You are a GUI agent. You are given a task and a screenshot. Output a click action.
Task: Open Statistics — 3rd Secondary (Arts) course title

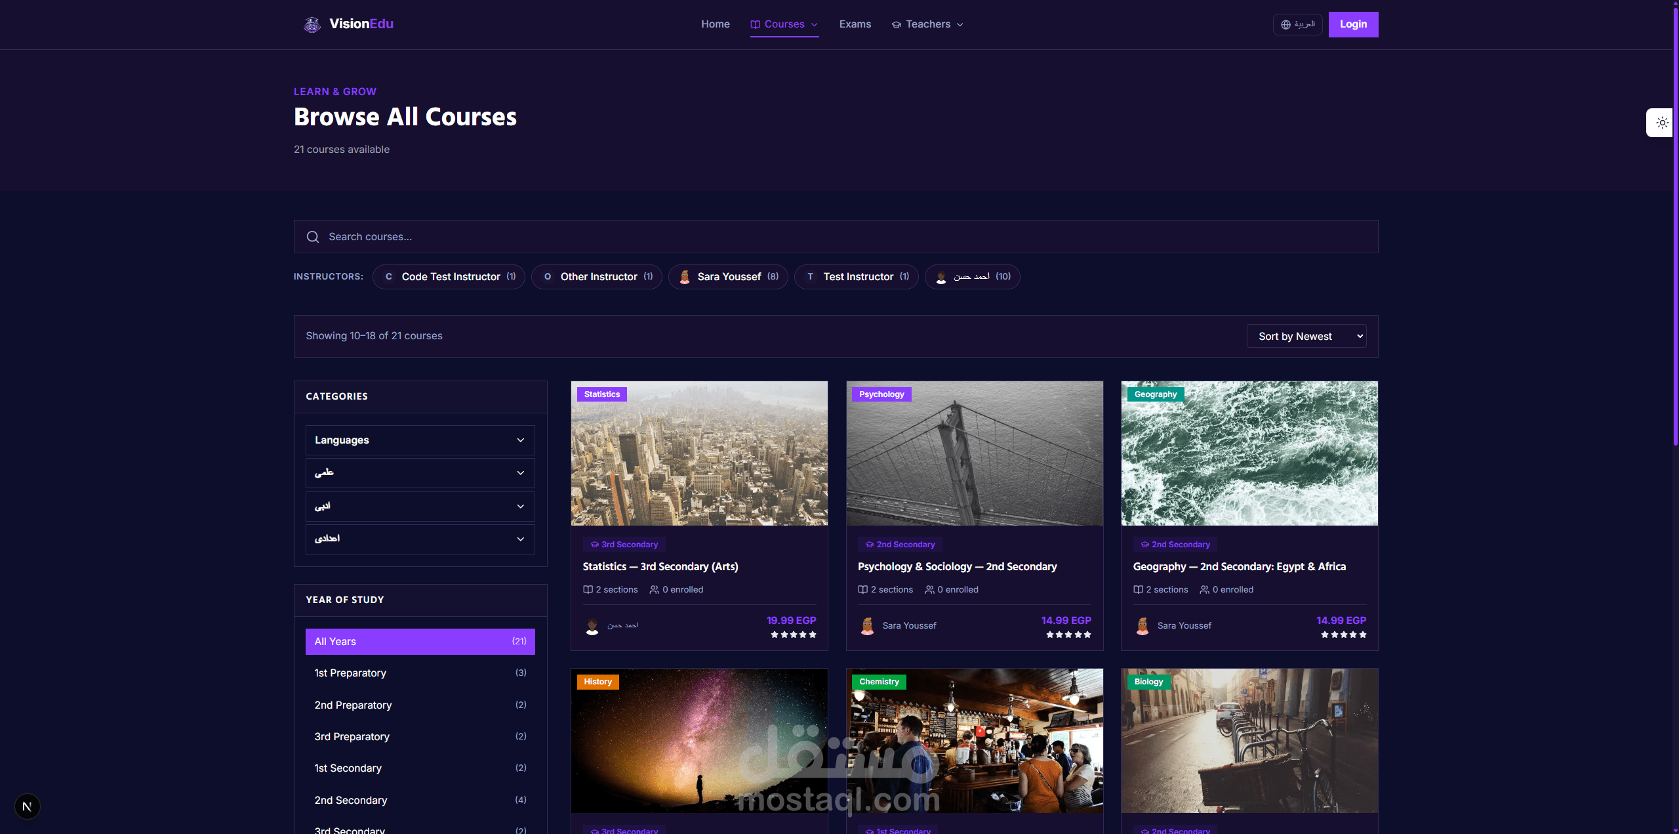tap(660, 567)
